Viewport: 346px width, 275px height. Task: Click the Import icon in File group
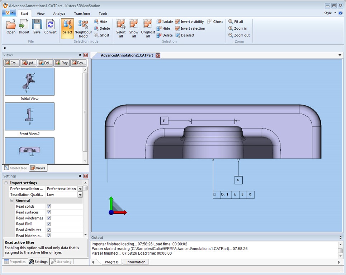coord(24,26)
